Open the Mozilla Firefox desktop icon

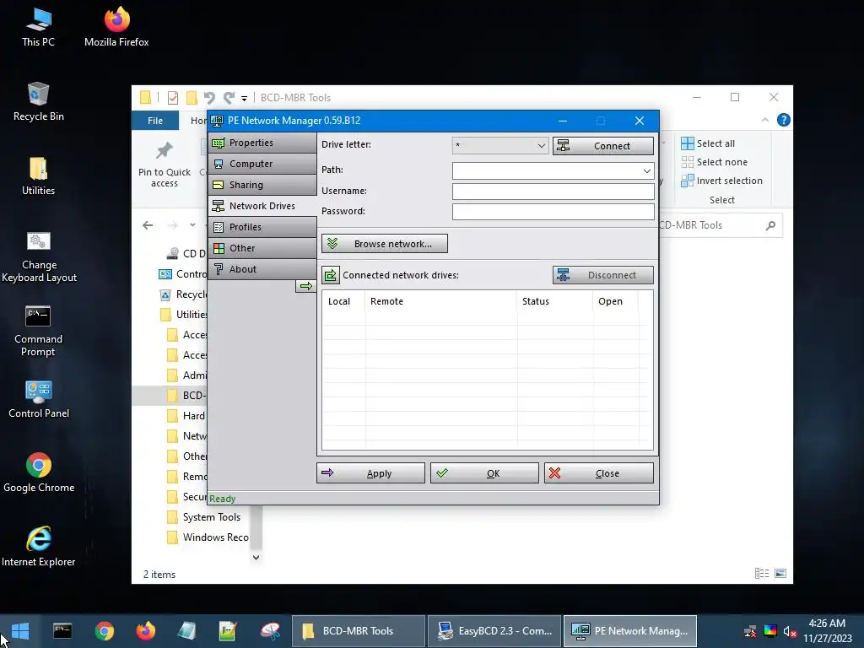point(116,28)
